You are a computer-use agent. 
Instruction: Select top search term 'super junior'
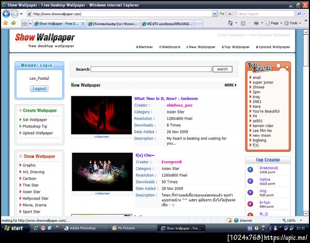tap(263, 82)
